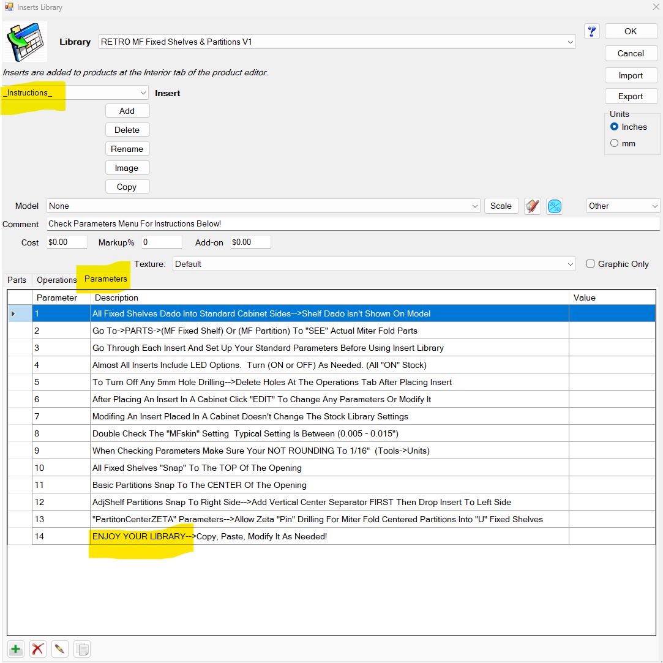Click the green plus add parameter icon
The image size is (663, 663).
click(x=16, y=649)
